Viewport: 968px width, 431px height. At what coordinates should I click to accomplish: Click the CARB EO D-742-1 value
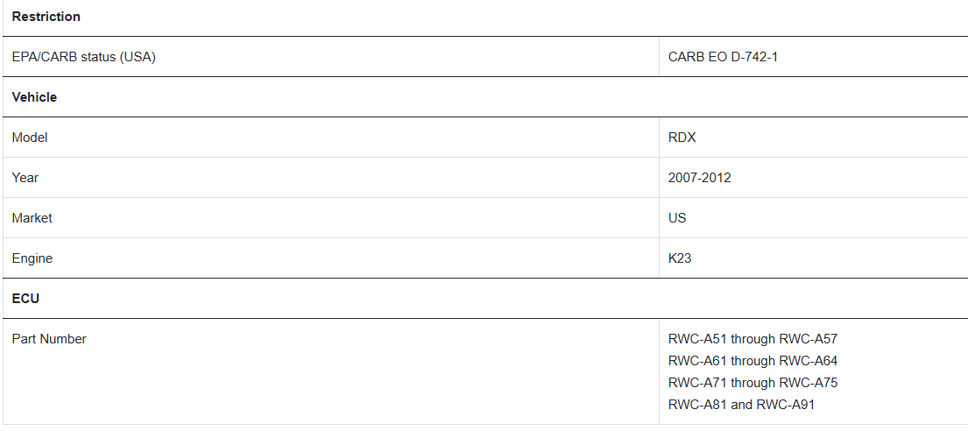[723, 57]
